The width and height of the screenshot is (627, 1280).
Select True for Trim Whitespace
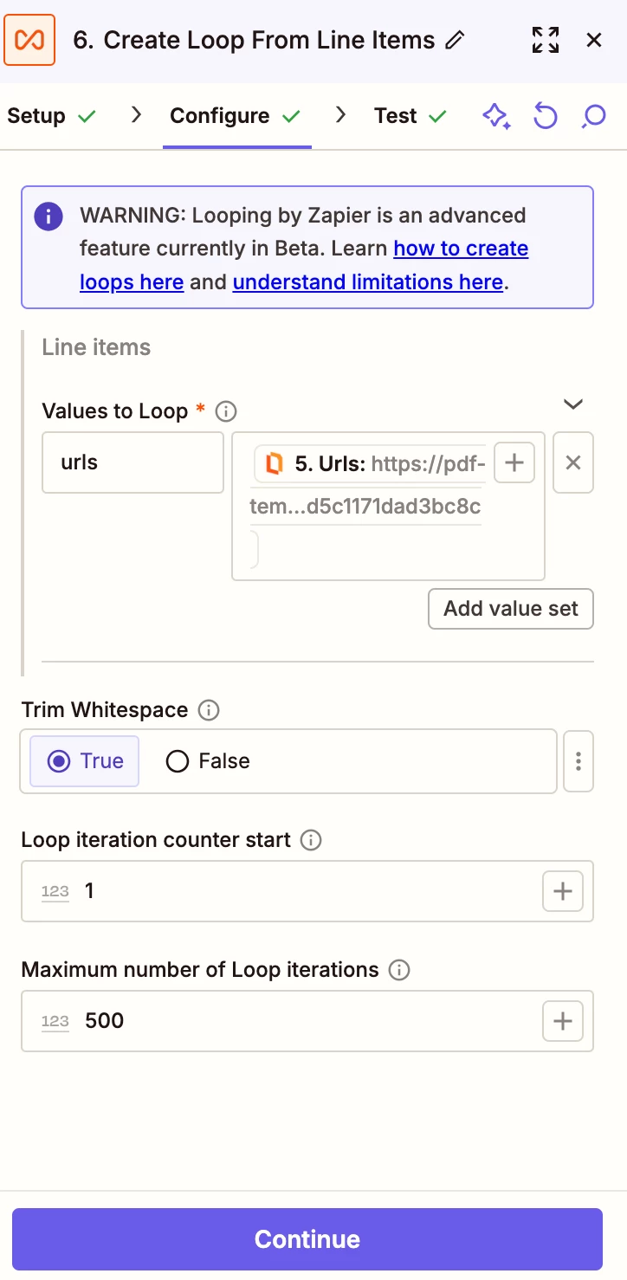85,761
